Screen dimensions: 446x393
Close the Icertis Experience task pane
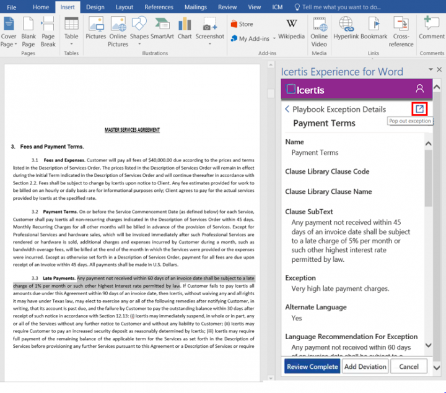click(x=439, y=69)
